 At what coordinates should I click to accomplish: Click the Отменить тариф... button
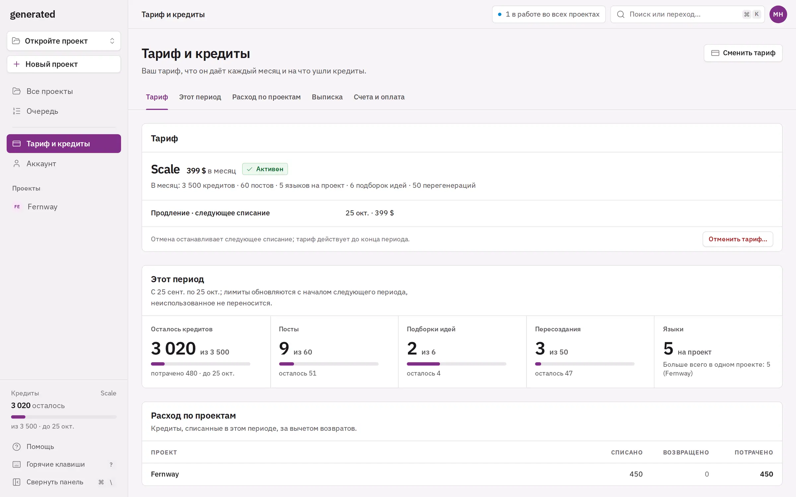tap(738, 239)
